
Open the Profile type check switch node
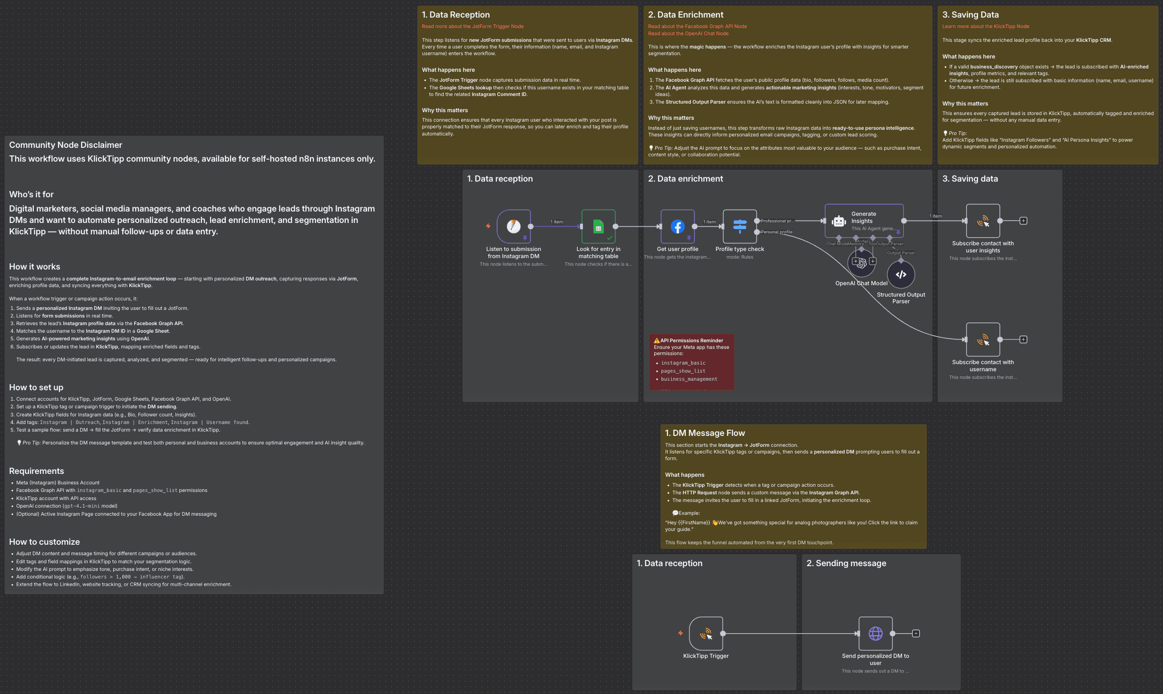(x=739, y=226)
